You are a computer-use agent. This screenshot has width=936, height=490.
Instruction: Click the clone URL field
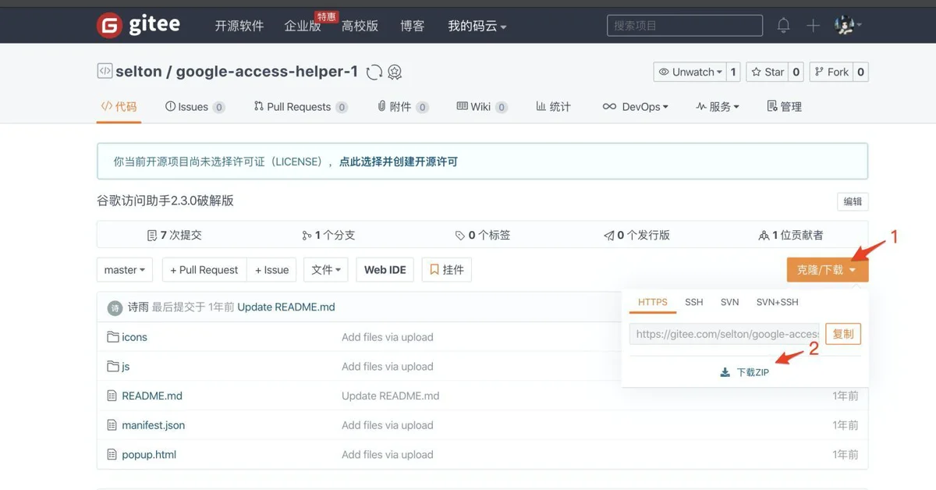(x=725, y=334)
